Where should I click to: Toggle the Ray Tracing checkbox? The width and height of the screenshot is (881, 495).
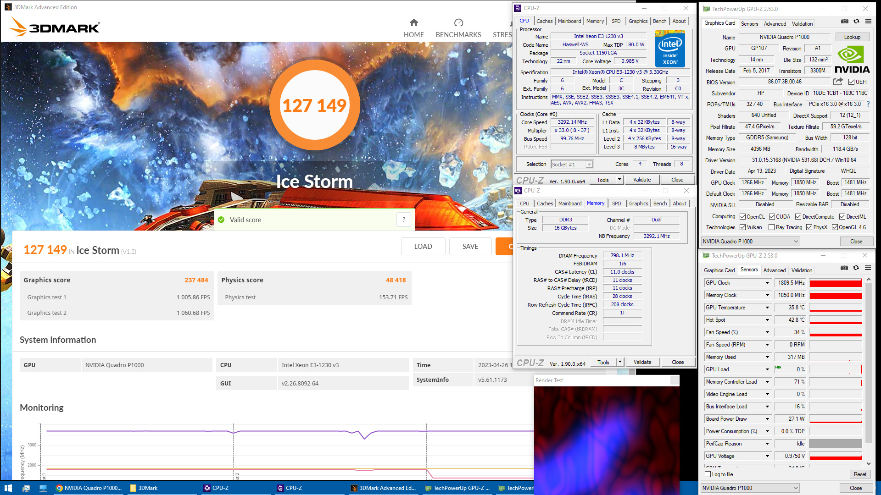[x=771, y=227]
